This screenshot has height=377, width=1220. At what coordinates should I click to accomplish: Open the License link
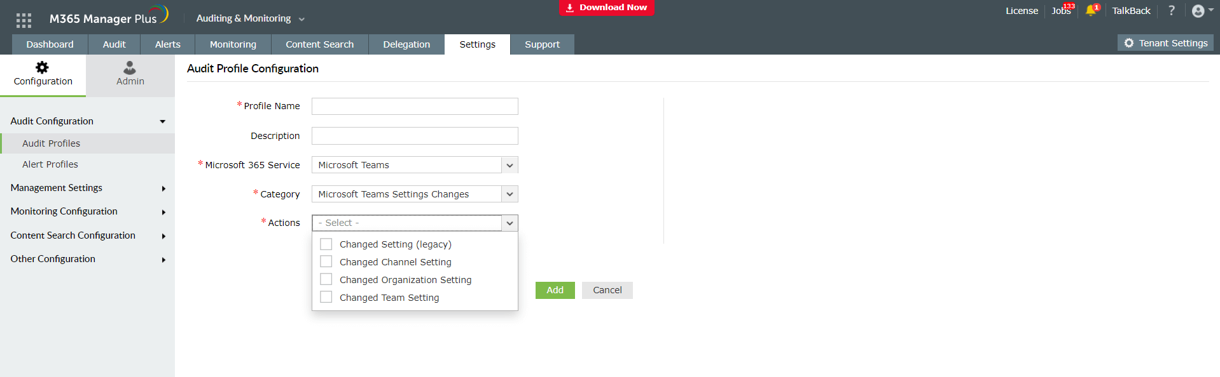[1022, 11]
